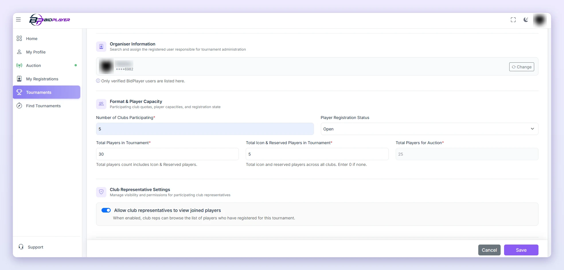Click 'Total players count includes' hint text
564x270 pixels.
(147, 164)
